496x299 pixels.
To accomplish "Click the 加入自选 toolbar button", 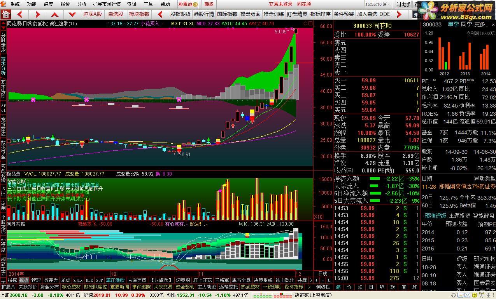I will (x=367, y=14).
